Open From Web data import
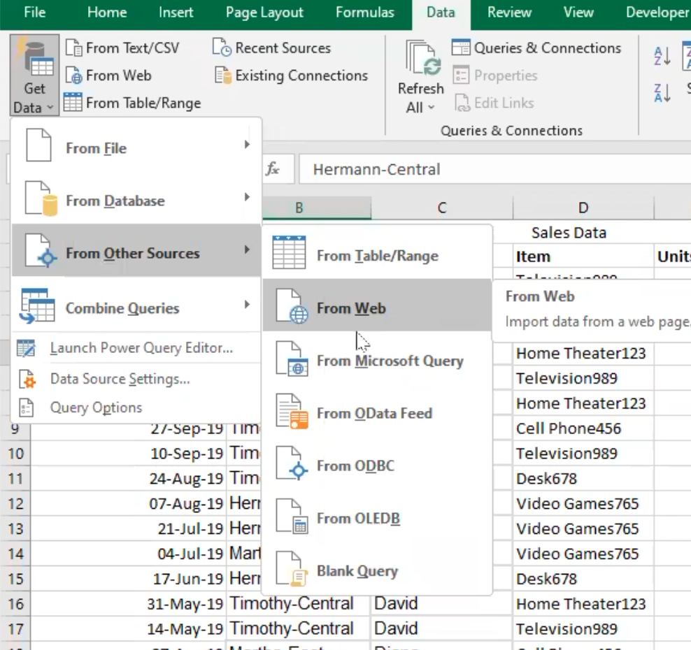 pyautogui.click(x=351, y=308)
